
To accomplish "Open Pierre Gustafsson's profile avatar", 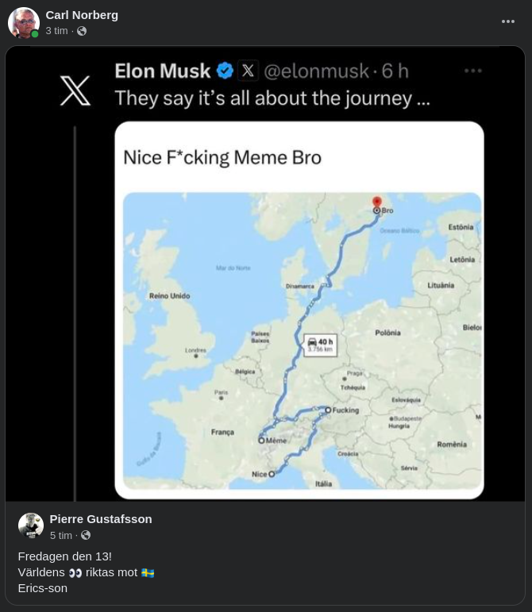I will pyautogui.click(x=31, y=526).
